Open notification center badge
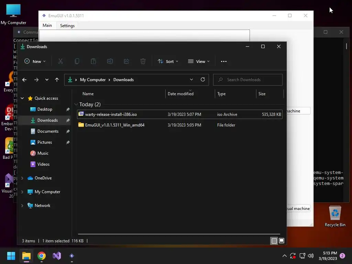This screenshot has width=352, height=264. [342, 256]
